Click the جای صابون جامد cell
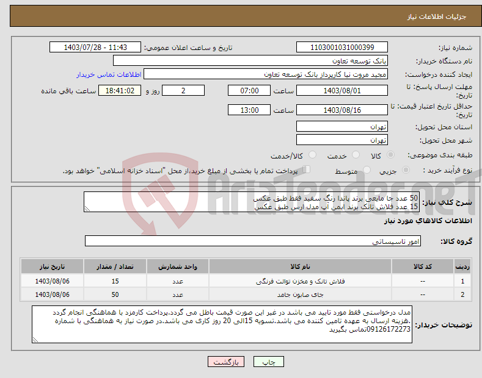 (x=300, y=294)
